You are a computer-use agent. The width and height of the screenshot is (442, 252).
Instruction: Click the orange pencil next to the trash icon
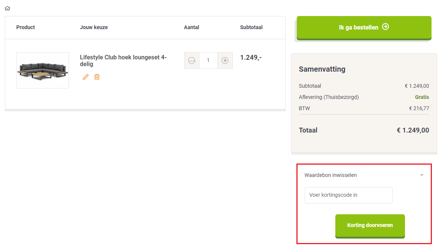coord(86,77)
